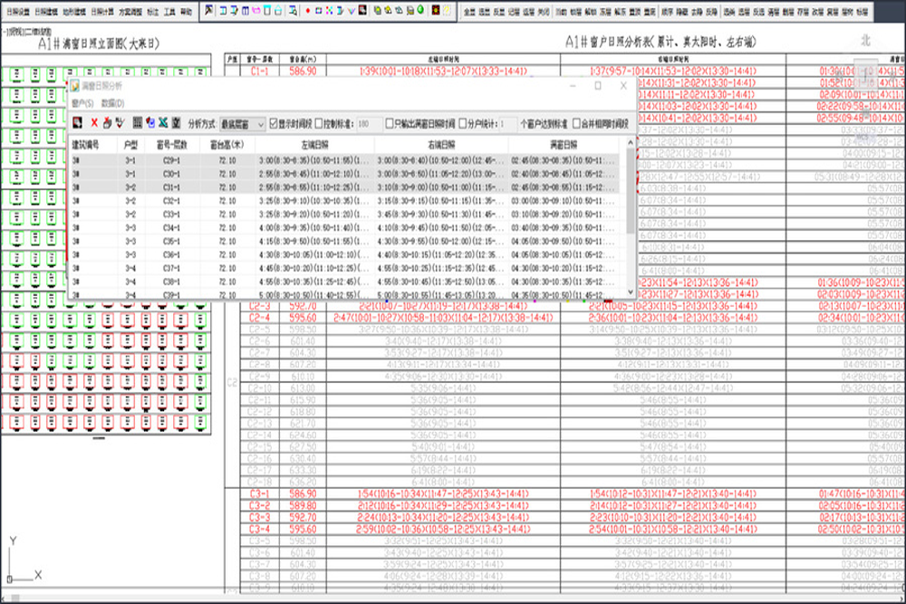Click the green sphere icon in main toolbar

pos(420,10)
